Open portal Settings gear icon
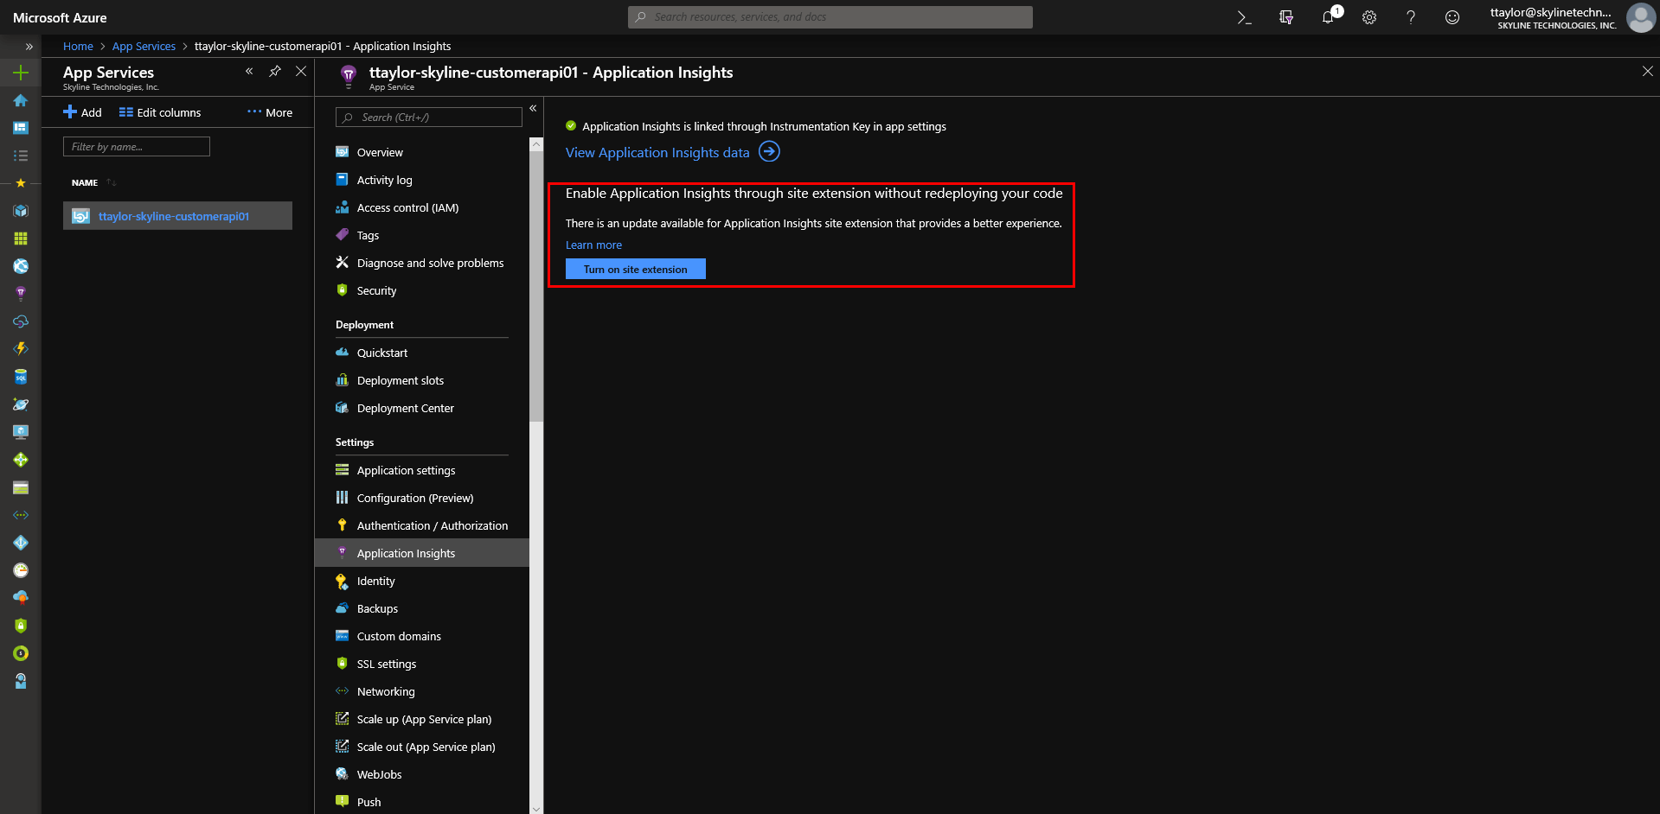Image resolution: width=1660 pixels, height=814 pixels. click(x=1369, y=17)
